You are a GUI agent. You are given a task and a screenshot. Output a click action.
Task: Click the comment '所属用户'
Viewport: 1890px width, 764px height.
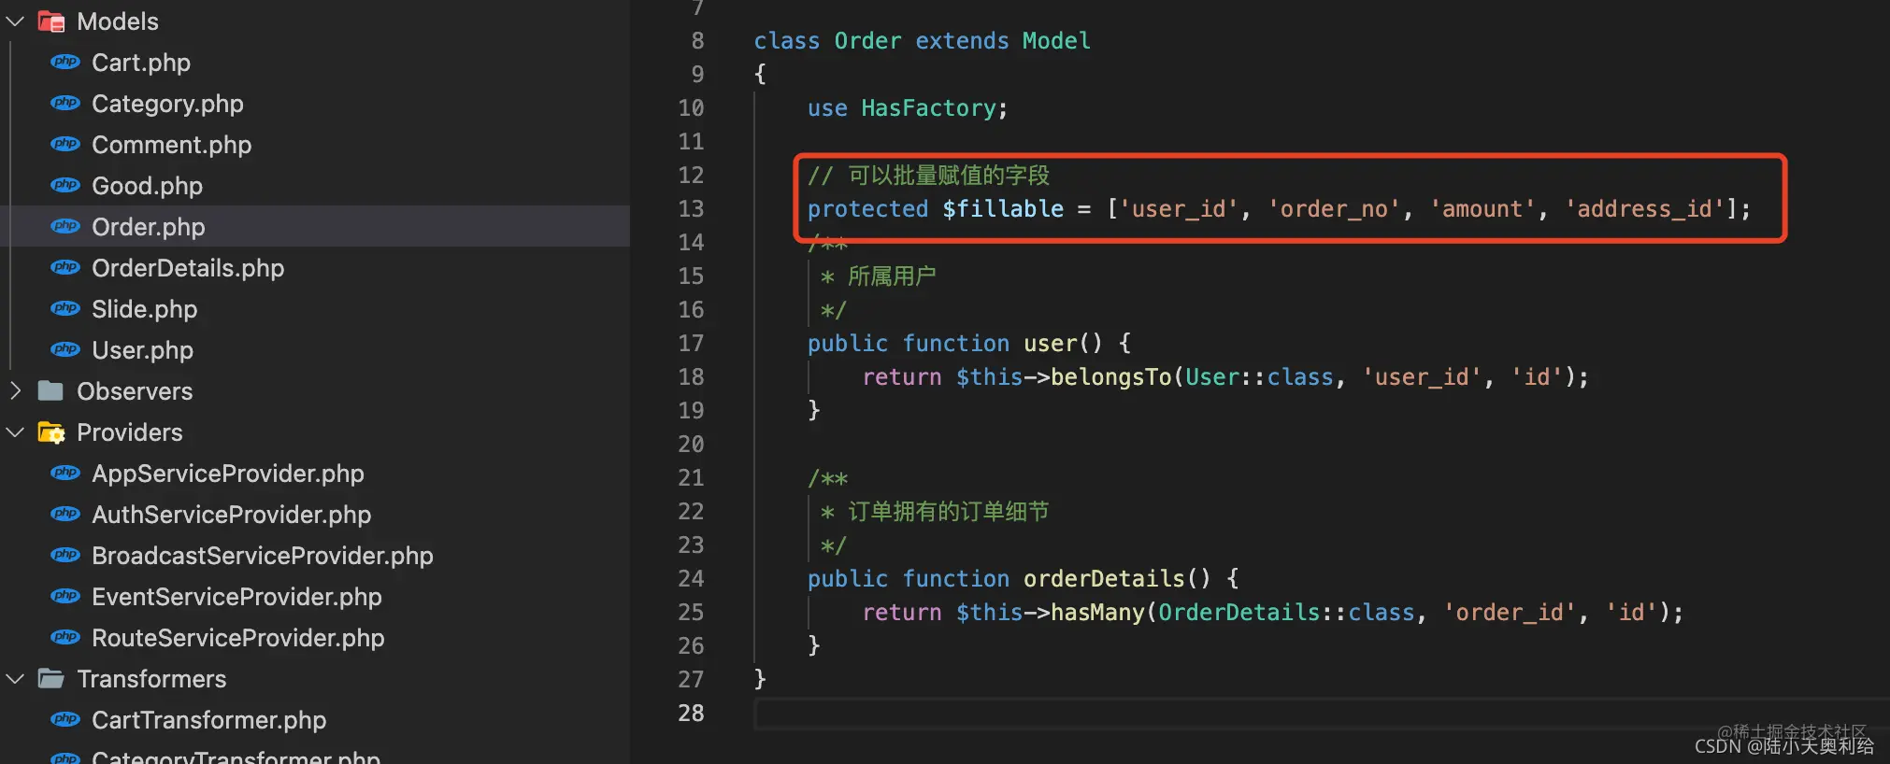(x=892, y=276)
